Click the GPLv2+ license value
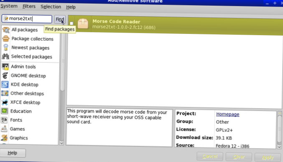 (x=224, y=130)
